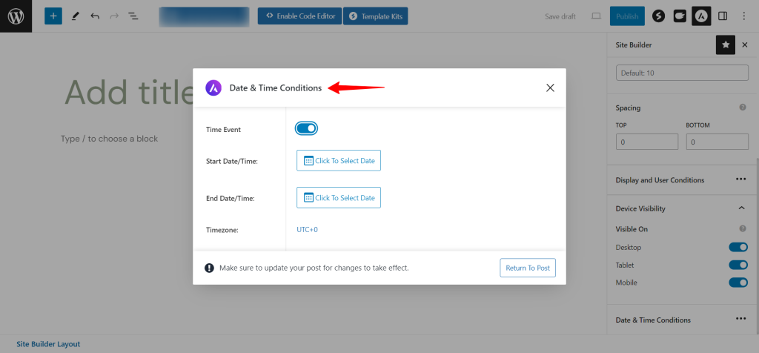Collapse the Device Visibility section
Image resolution: width=759 pixels, height=353 pixels.
click(x=741, y=208)
